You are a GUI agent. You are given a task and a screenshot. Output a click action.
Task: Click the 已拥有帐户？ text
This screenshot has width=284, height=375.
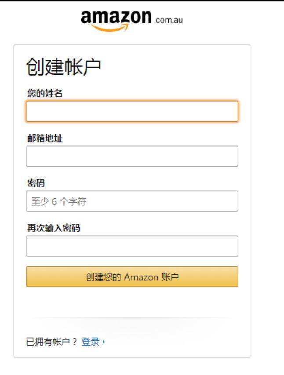click(x=52, y=342)
